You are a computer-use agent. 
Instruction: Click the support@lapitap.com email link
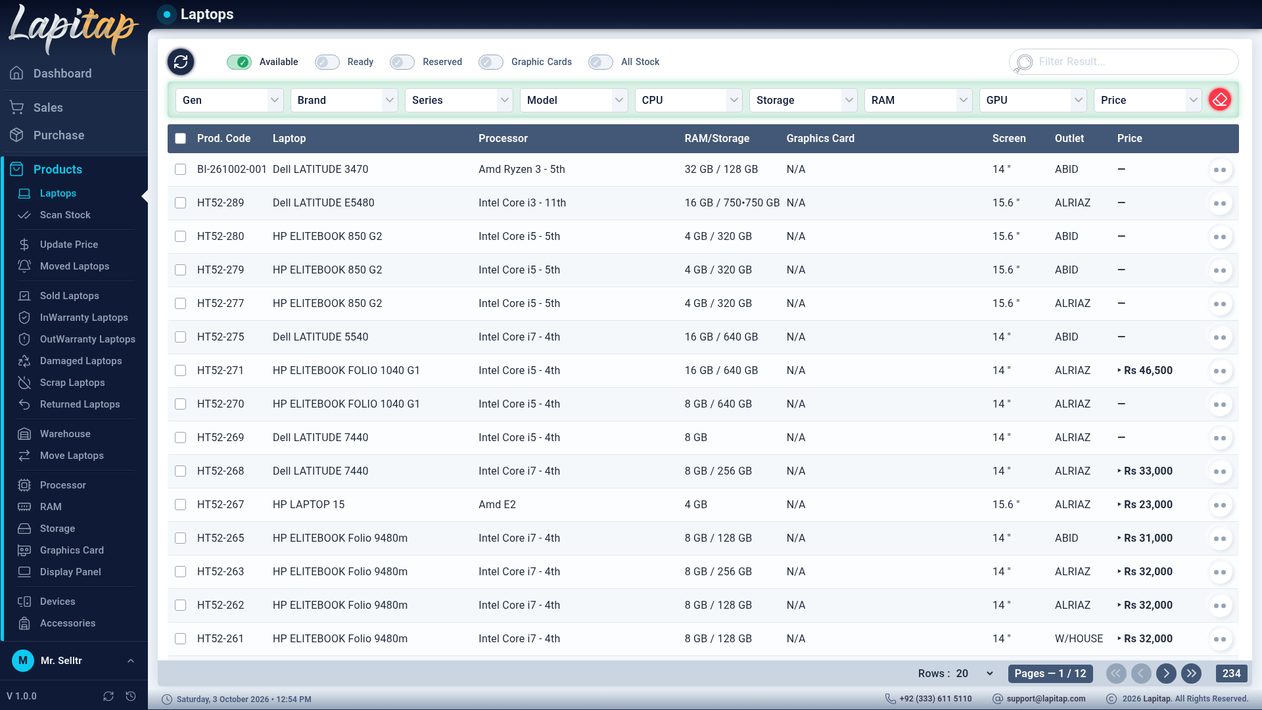point(1046,699)
